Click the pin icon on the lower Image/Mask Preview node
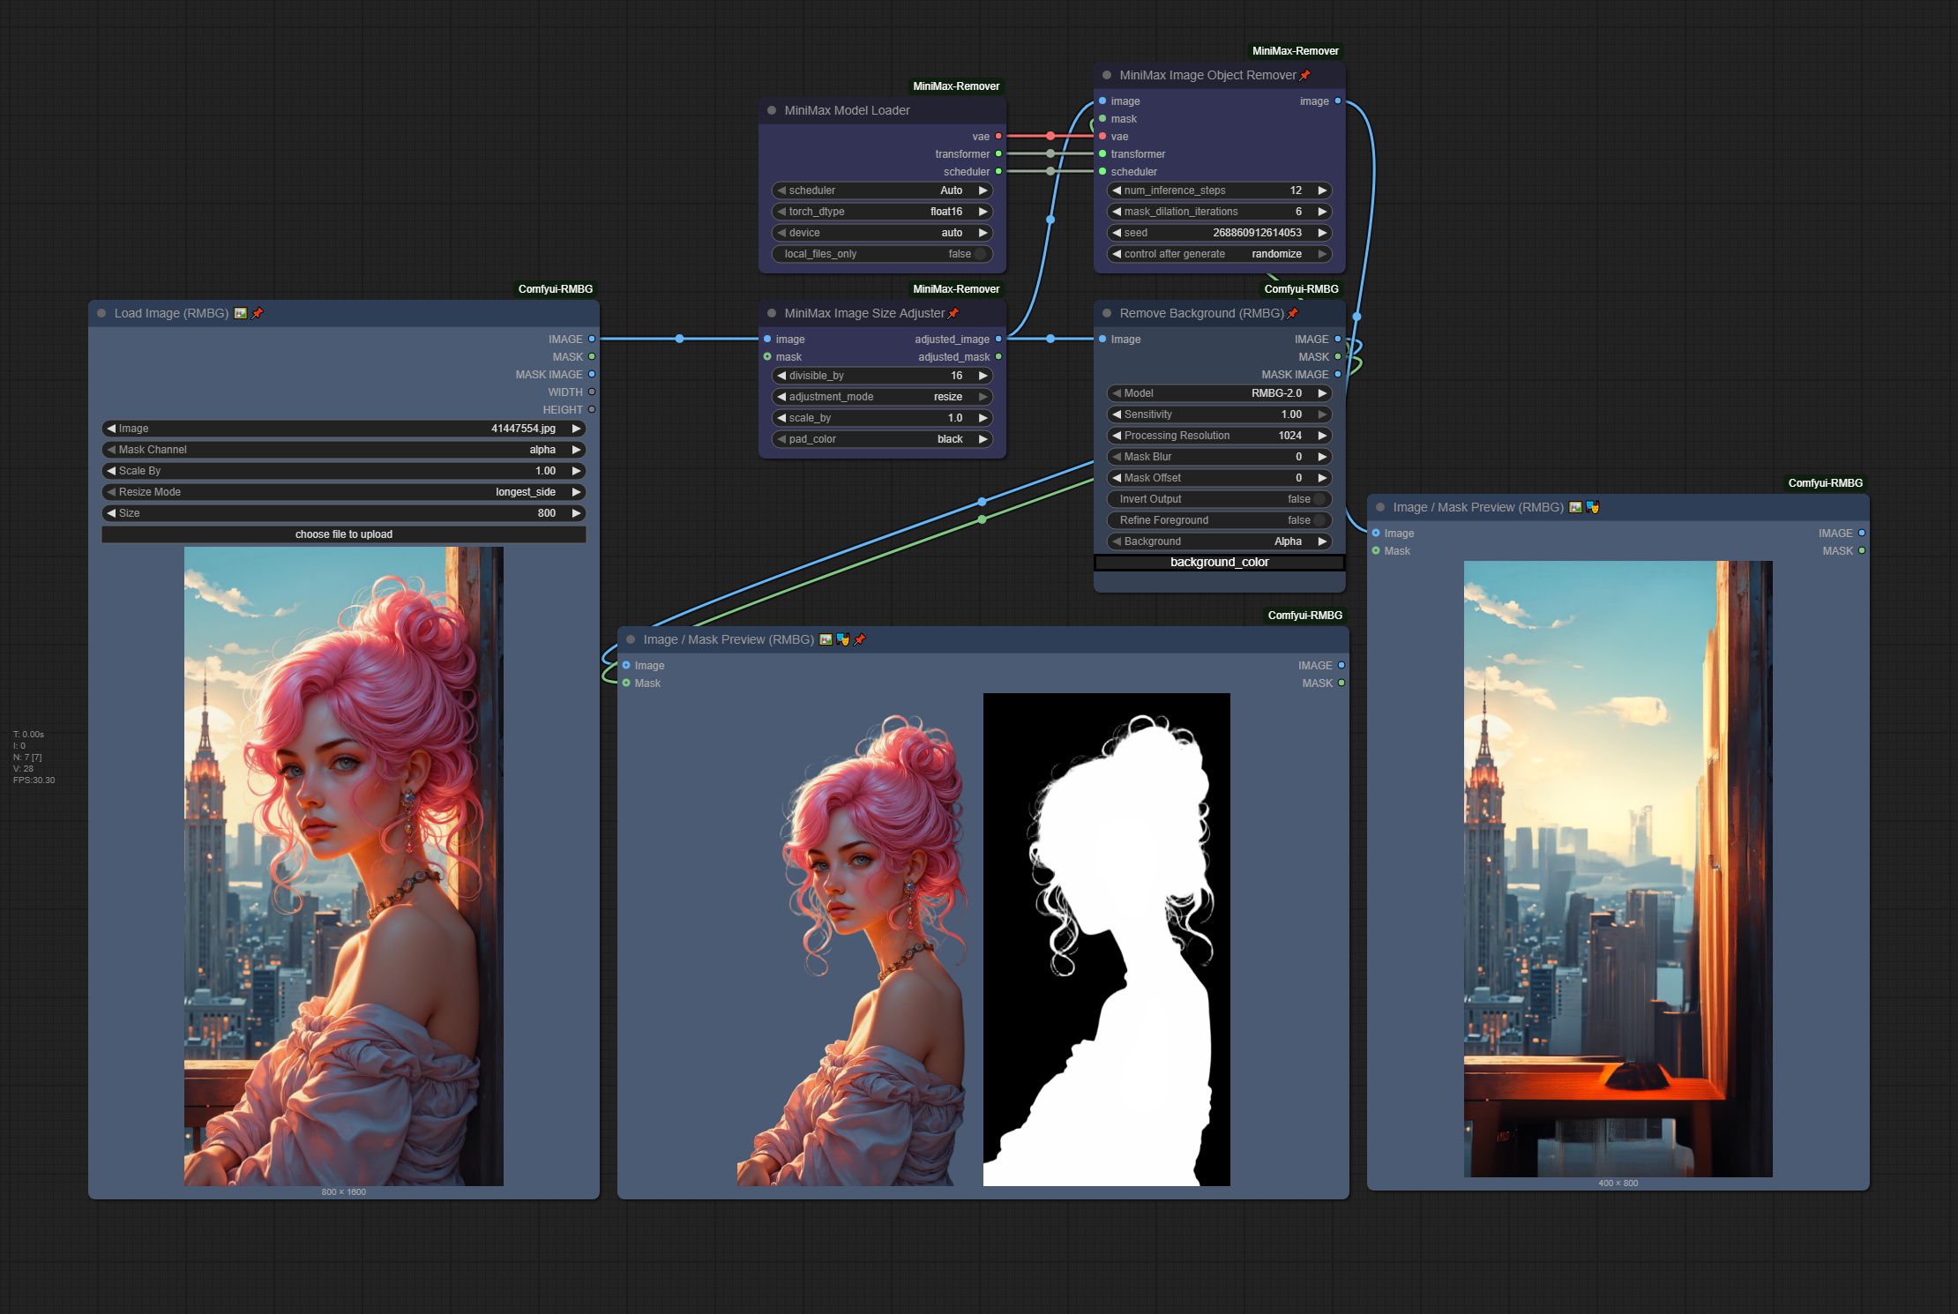Image resolution: width=1958 pixels, height=1314 pixels. pos(860,639)
